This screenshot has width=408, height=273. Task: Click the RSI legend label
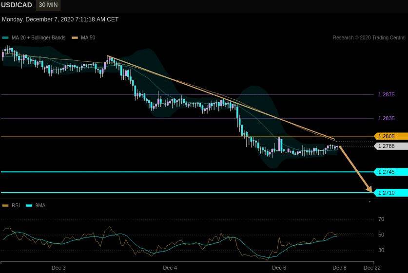point(16,205)
